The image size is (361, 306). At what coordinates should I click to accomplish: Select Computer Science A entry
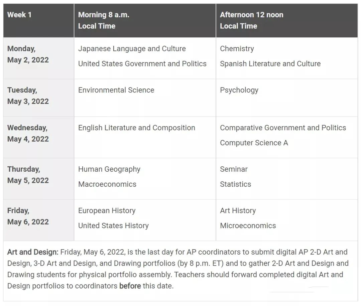point(254,143)
